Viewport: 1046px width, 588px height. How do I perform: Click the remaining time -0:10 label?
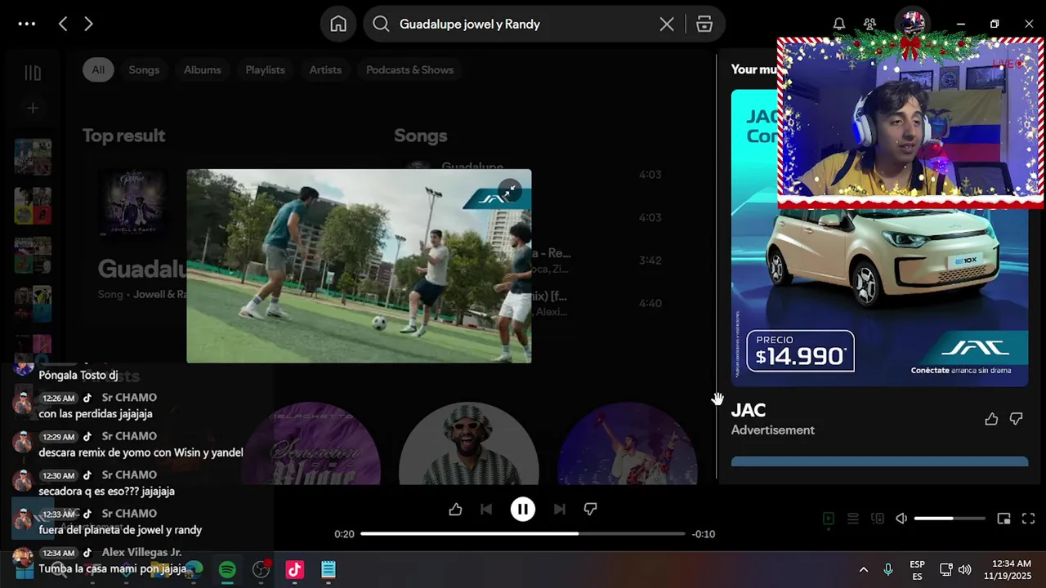[x=704, y=534]
